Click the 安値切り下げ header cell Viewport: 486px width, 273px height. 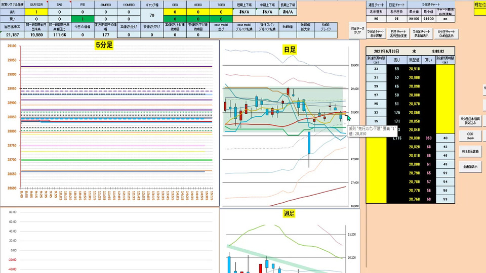pyautogui.click(x=152, y=27)
